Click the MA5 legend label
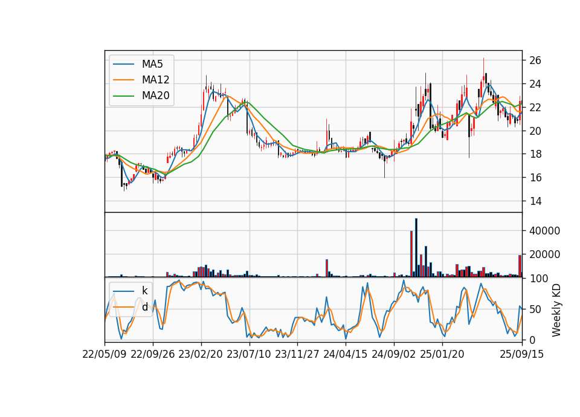 152,64
